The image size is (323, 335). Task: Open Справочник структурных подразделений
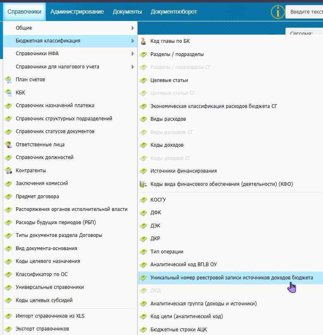(x=70, y=119)
